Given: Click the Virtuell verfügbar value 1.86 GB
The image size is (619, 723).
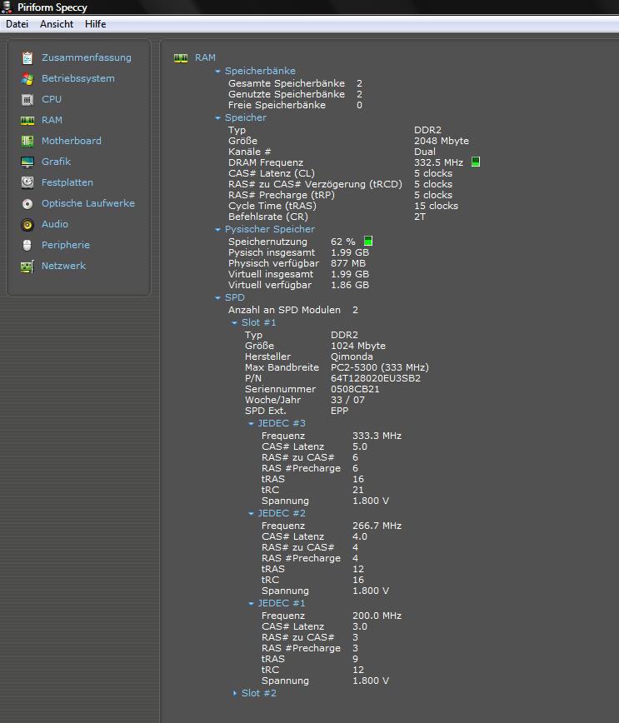Looking at the screenshot, I should [x=350, y=285].
